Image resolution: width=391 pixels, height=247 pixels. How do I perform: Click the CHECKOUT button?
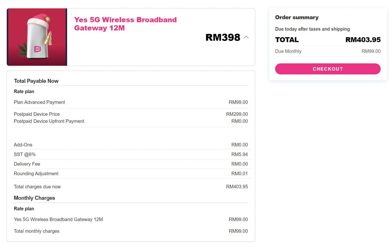[328, 69]
